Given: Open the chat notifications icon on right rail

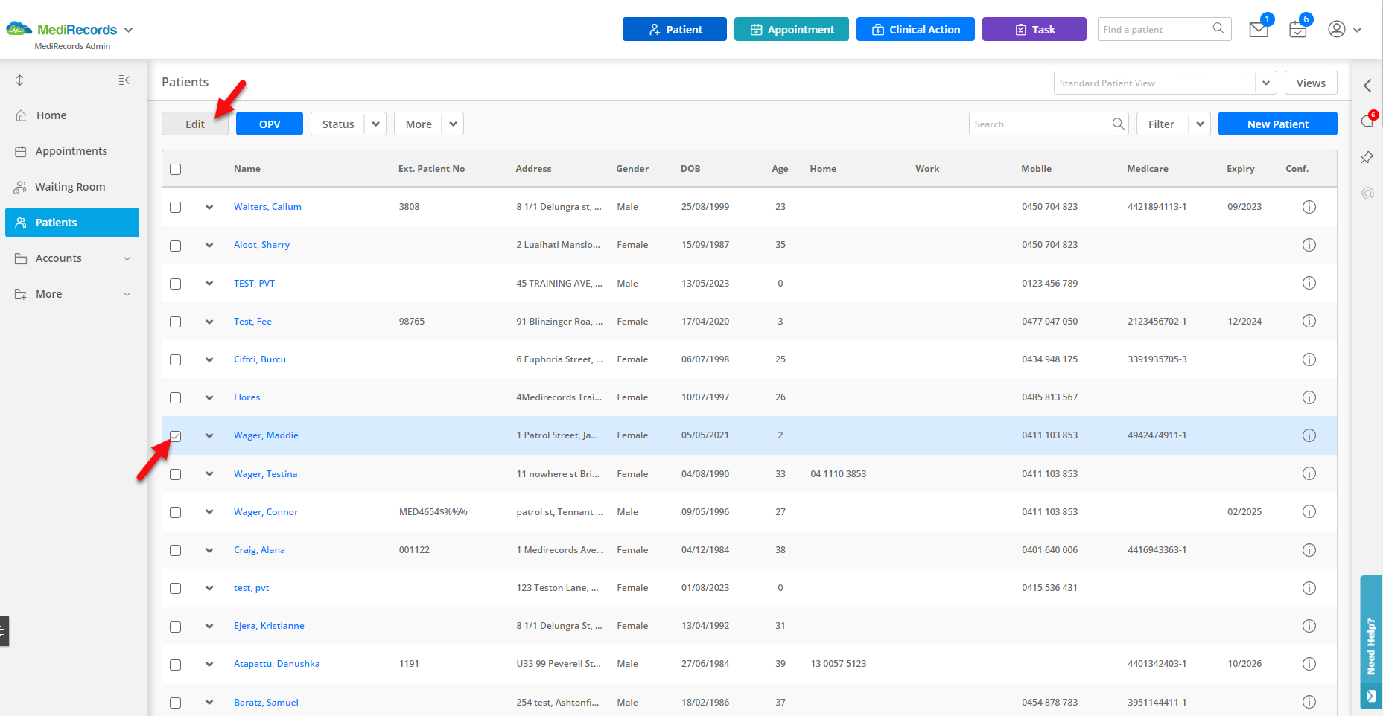Looking at the screenshot, I should pyautogui.click(x=1367, y=121).
